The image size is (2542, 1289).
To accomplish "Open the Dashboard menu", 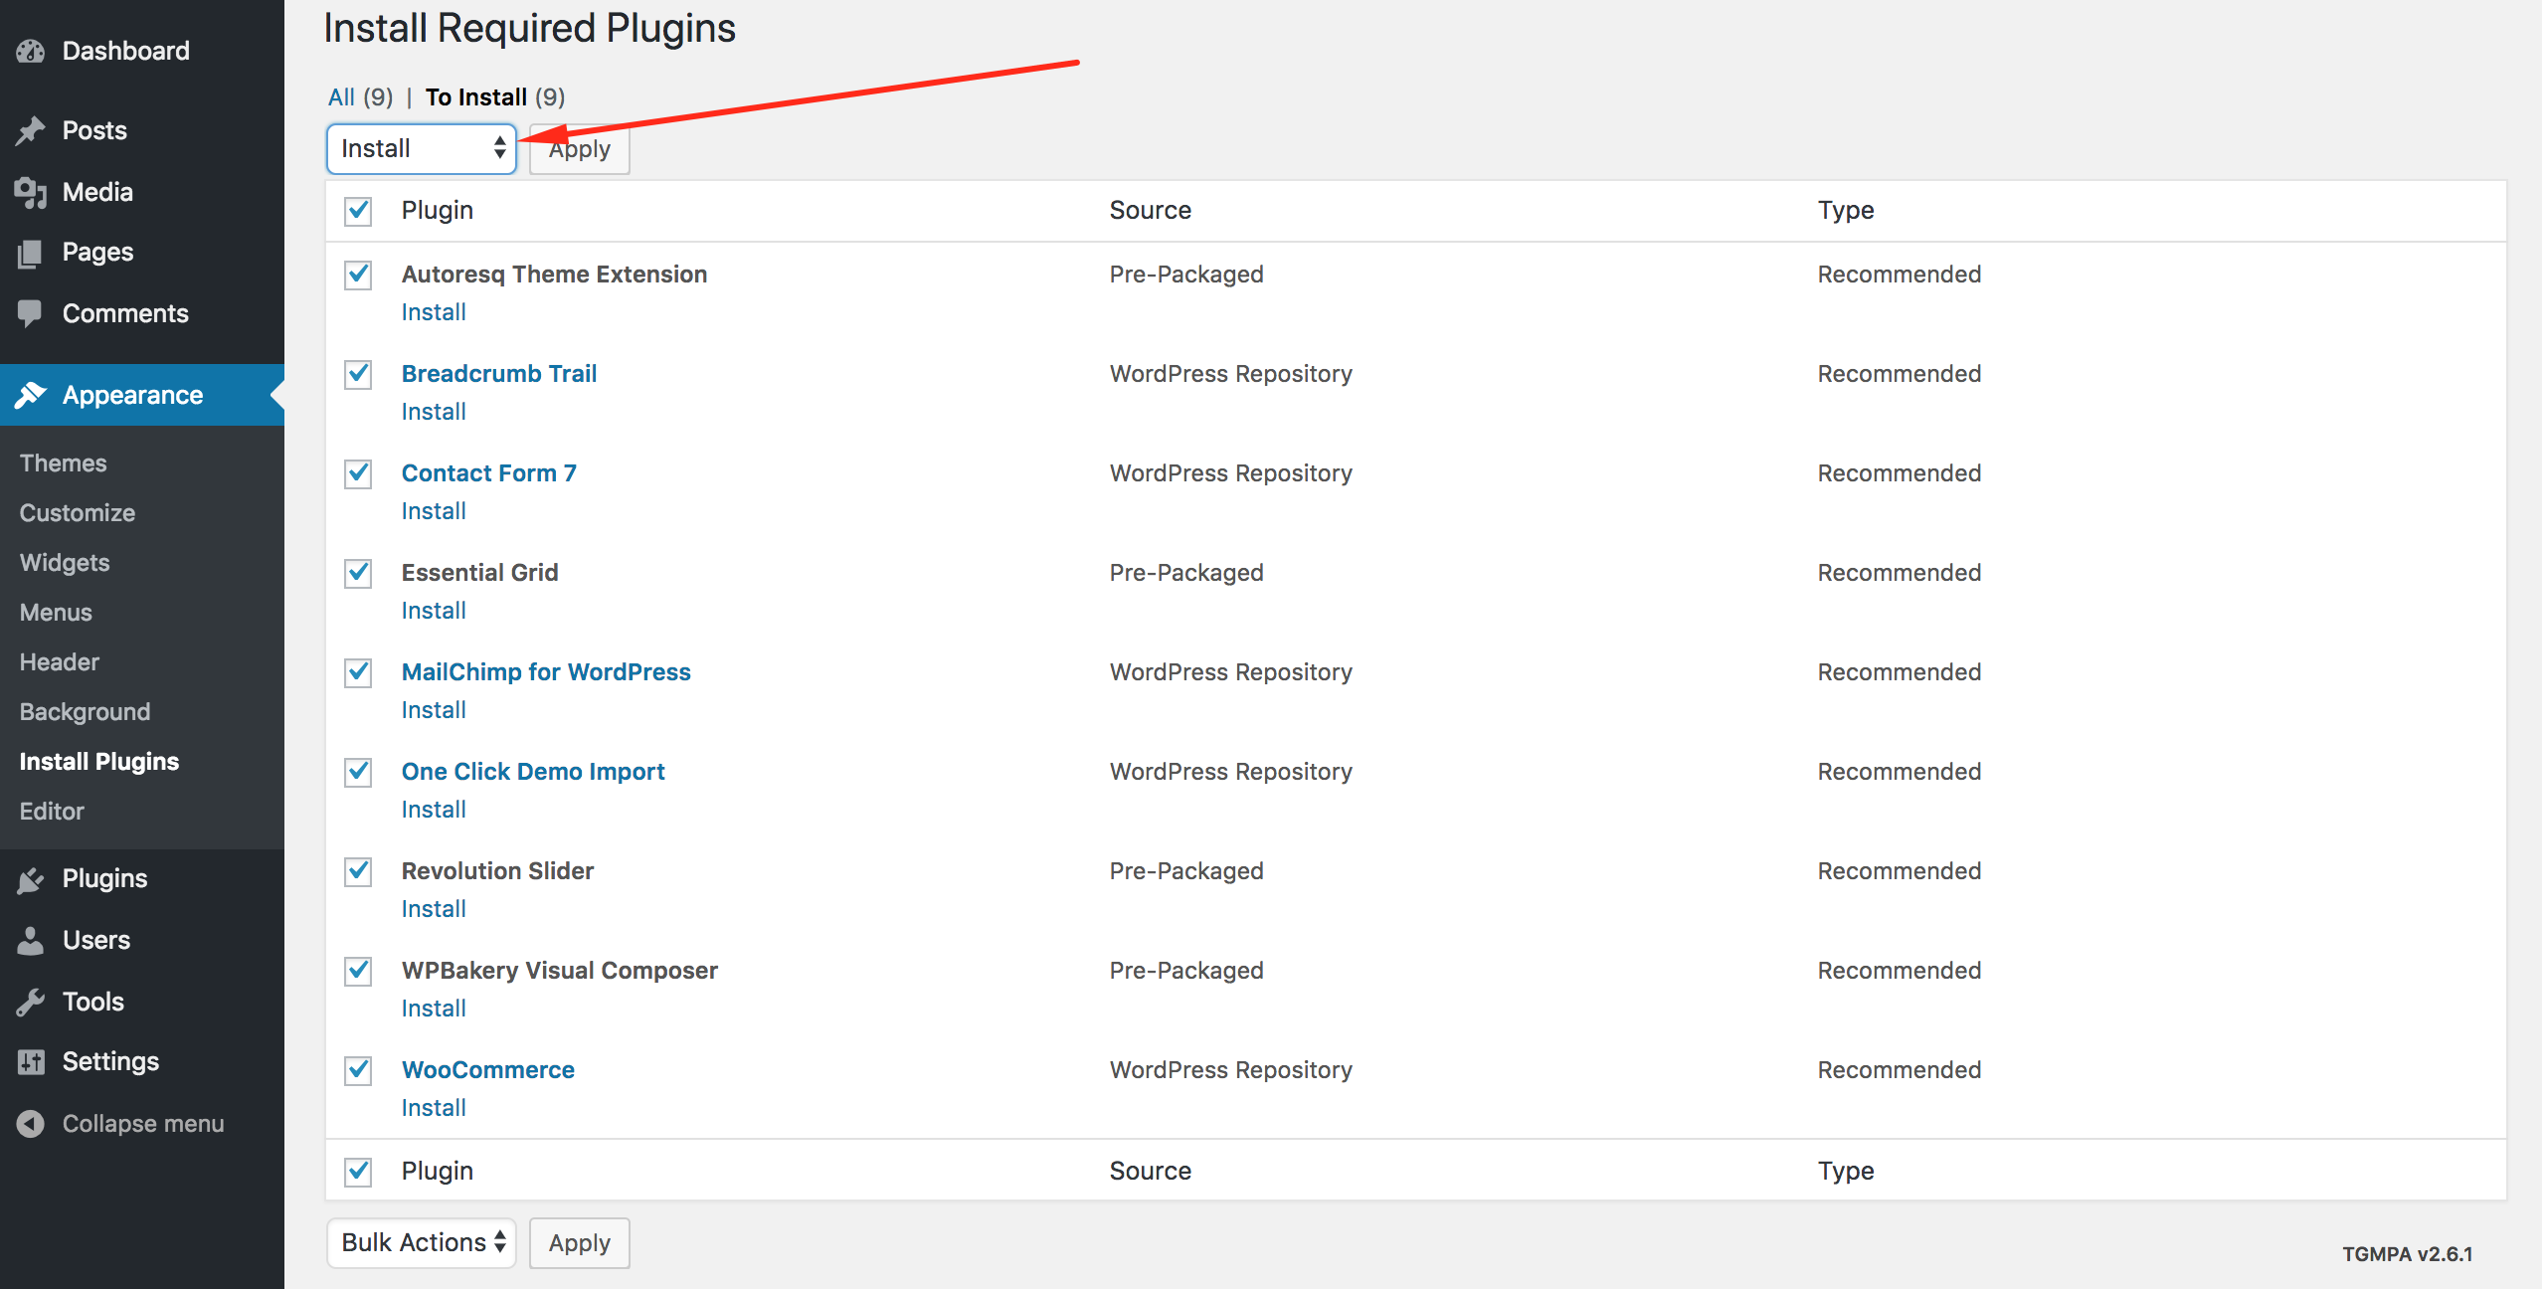I will click(x=142, y=51).
